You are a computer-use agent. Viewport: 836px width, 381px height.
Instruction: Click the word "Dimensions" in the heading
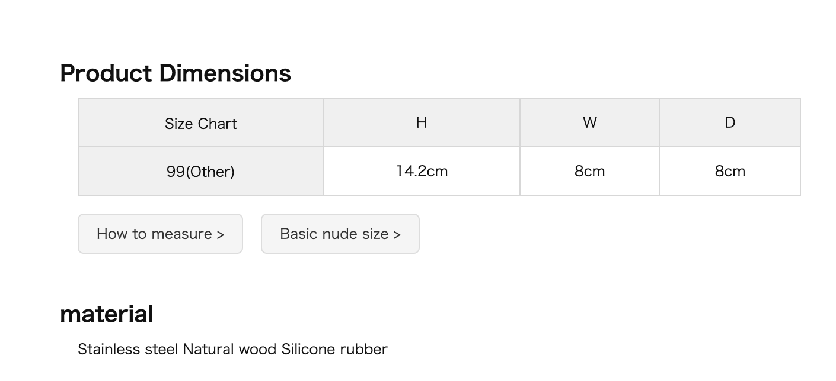click(x=225, y=73)
